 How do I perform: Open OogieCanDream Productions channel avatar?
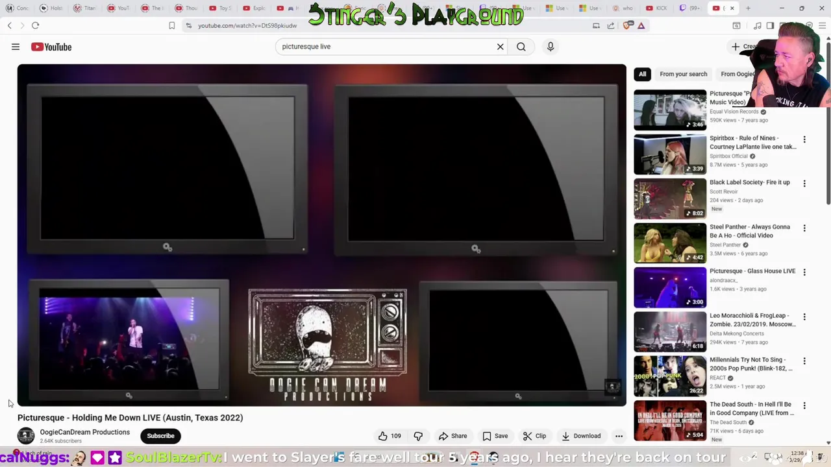pyautogui.click(x=26, y=436)
